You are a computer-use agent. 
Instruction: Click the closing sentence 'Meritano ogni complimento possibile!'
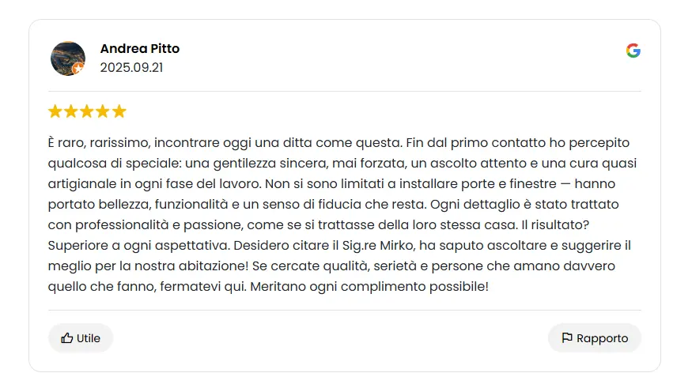click(x=369, y=287)
